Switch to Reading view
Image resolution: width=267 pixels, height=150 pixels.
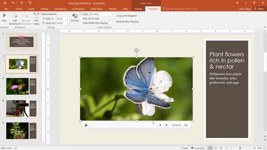221,148
